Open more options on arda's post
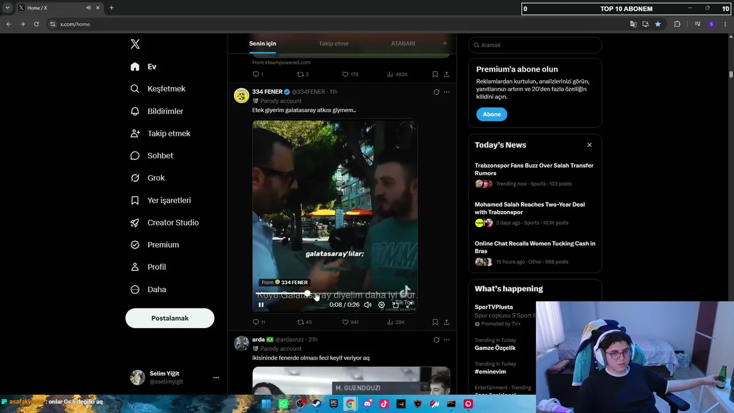This screenshot has width=734, height=413. tap(447, 340)
